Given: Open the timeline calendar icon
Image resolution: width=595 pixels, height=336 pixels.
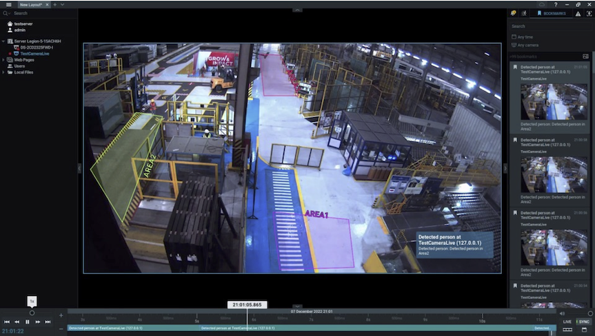Looking at the screenshot, I should pyautogui.click(x=584, y=330).
